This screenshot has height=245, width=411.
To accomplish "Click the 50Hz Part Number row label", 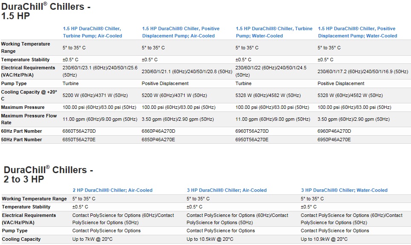I will (21, 140).
